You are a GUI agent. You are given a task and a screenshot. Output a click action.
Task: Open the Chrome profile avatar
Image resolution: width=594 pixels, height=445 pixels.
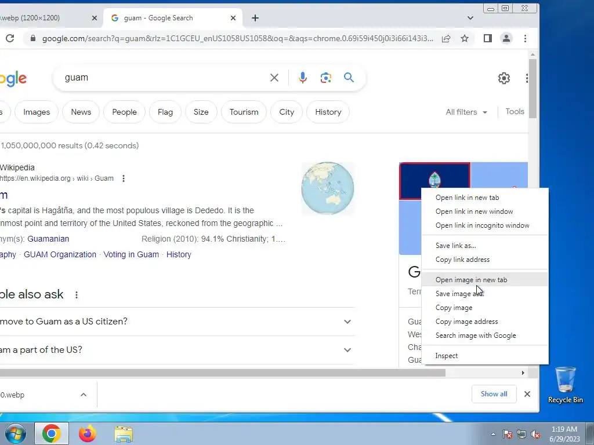(506, 38)
